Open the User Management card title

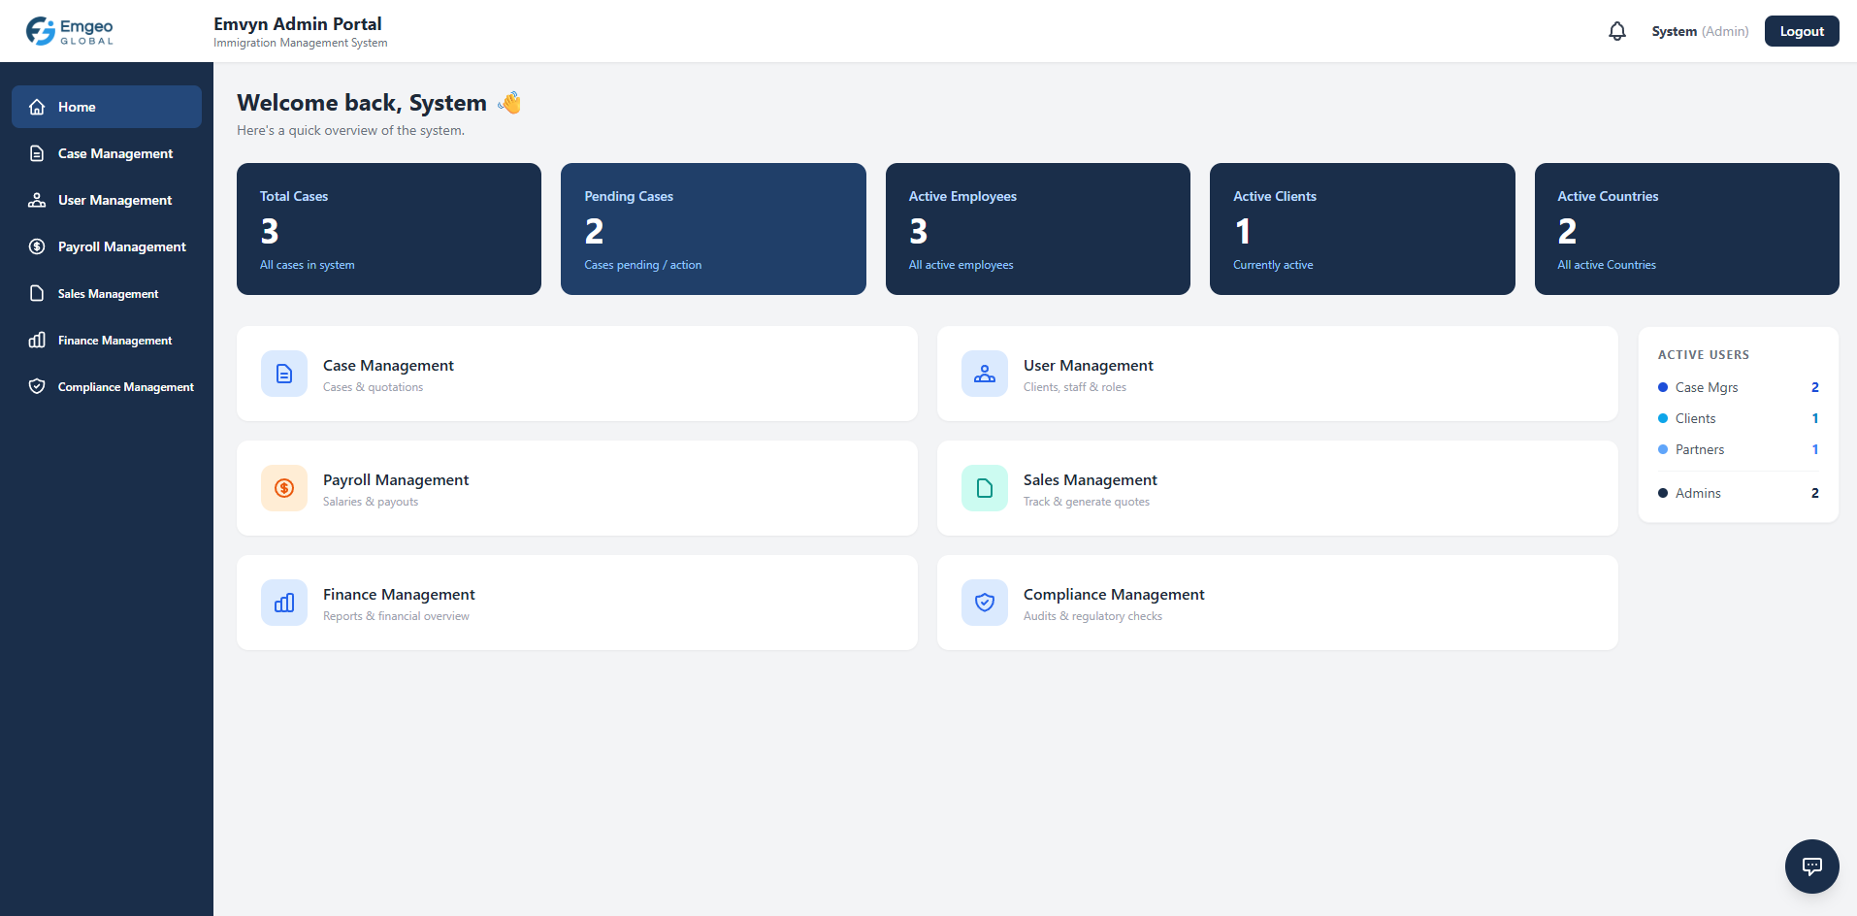[x=1088, y=365]
